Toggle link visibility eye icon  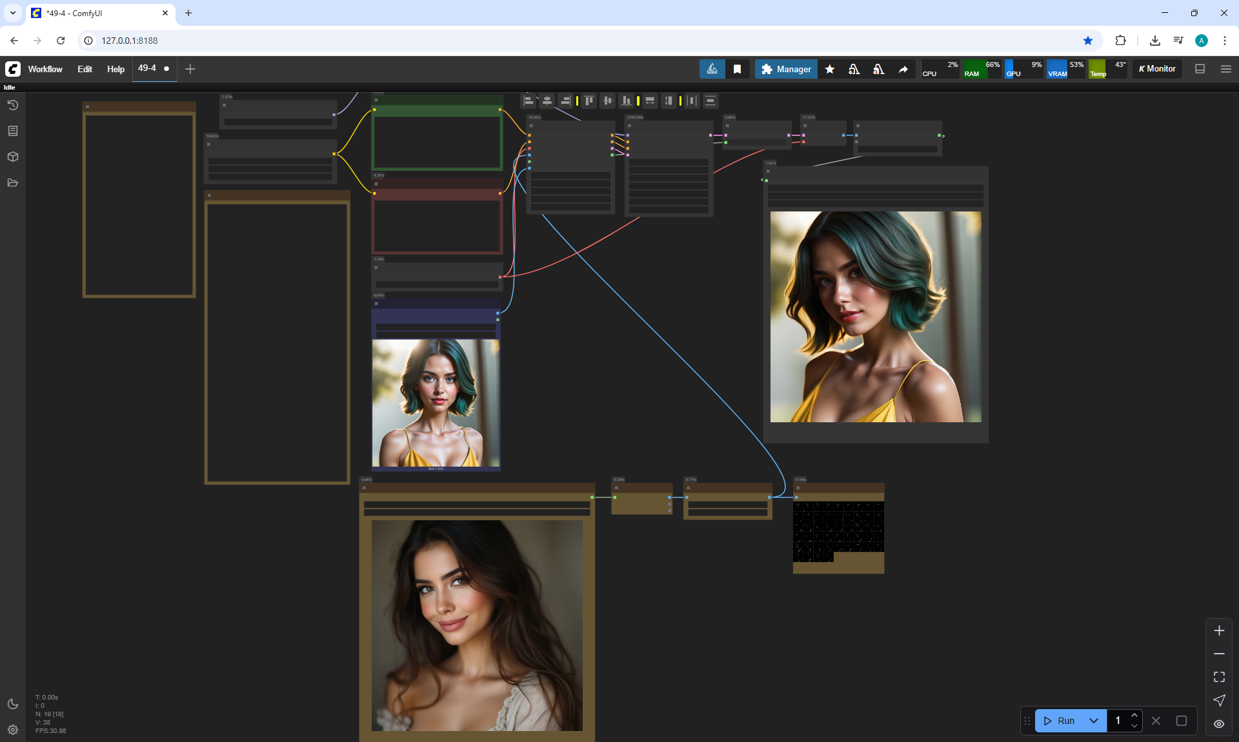(1219, 723)
